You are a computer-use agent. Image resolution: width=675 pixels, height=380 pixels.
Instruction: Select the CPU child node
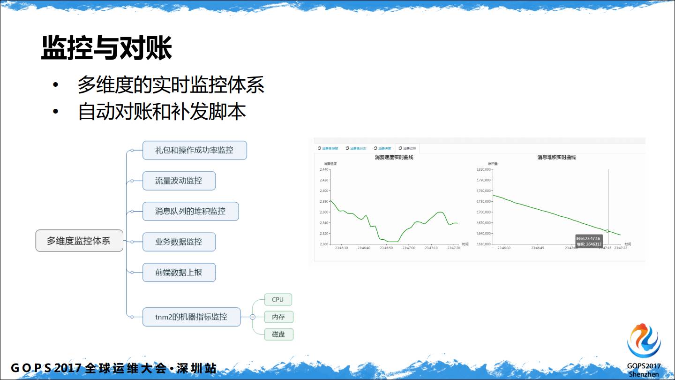[x=278, y=299]
